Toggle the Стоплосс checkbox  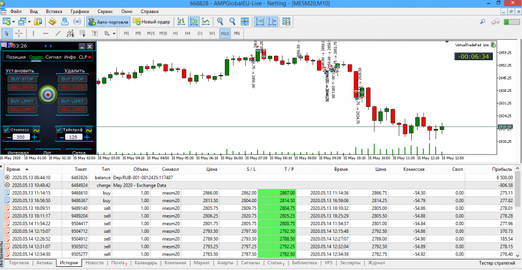[7, 130]
